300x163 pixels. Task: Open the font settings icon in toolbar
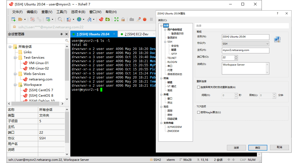(x=90, y=19)
